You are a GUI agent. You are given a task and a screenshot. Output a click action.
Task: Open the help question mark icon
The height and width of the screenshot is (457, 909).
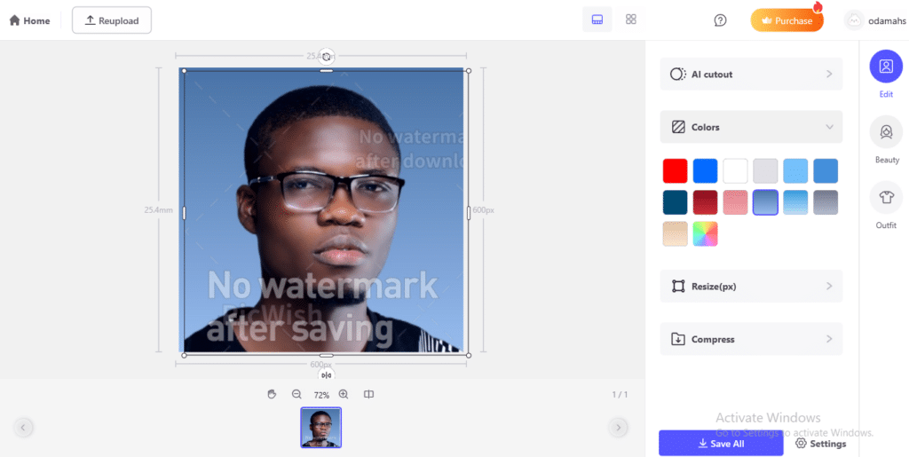point(720,20)
